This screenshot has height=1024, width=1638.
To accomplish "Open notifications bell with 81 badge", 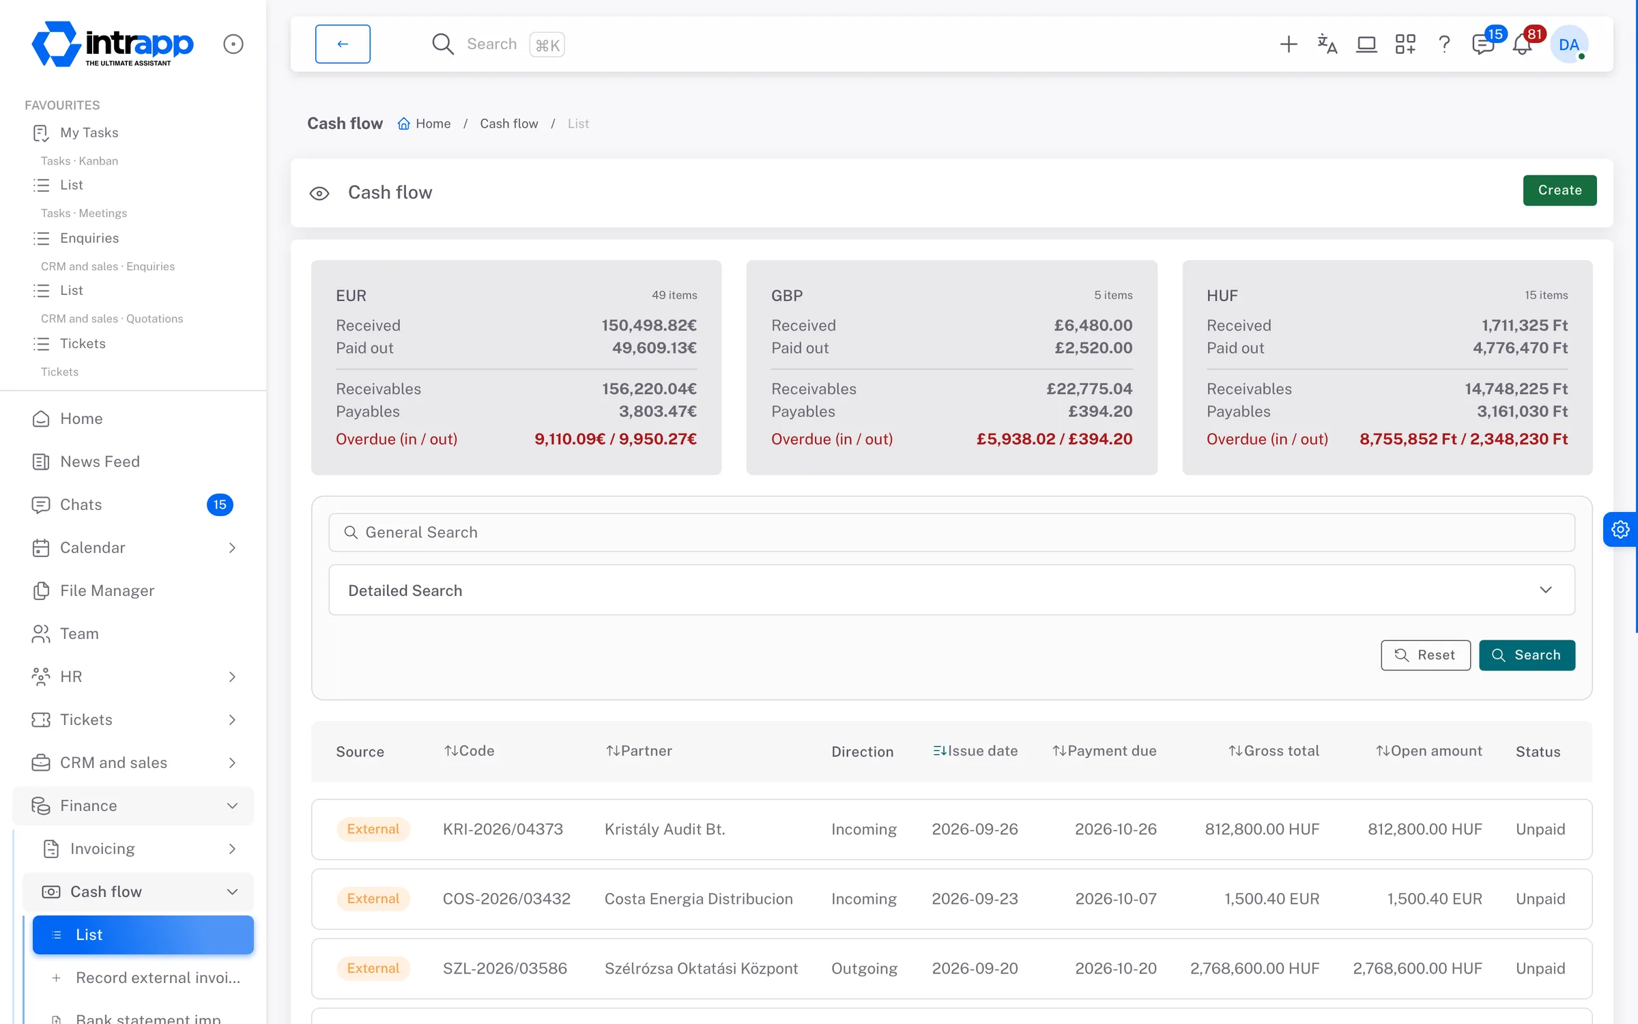I will (x=1522, y=44).
